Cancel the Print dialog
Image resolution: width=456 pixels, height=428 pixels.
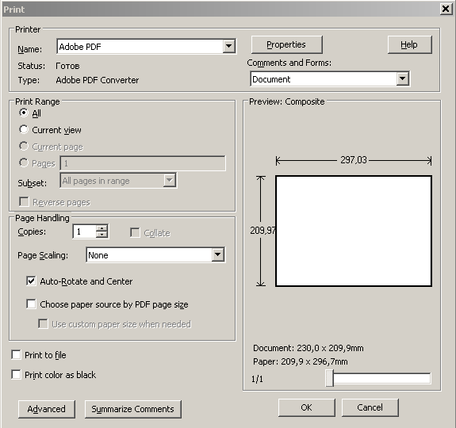370,407
